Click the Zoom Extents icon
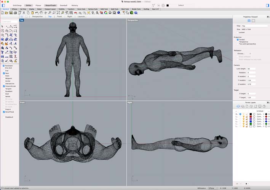Image resolution: width=270 pixels, height=190 pixels. (x=58, y=13)
